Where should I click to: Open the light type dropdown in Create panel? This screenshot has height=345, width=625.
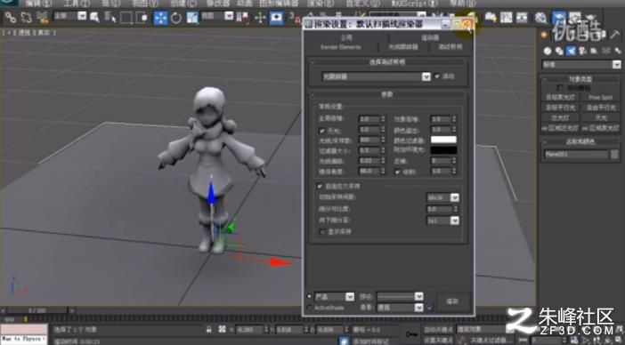(x=580, y=64)
